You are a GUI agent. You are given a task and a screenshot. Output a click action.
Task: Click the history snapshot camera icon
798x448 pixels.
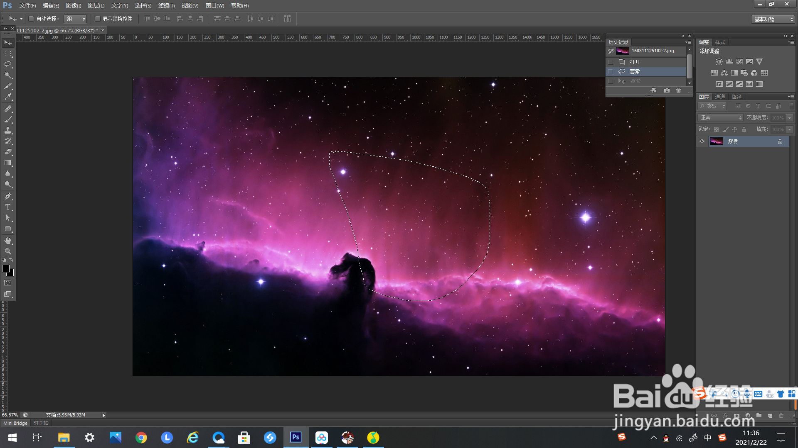point(667,90)
